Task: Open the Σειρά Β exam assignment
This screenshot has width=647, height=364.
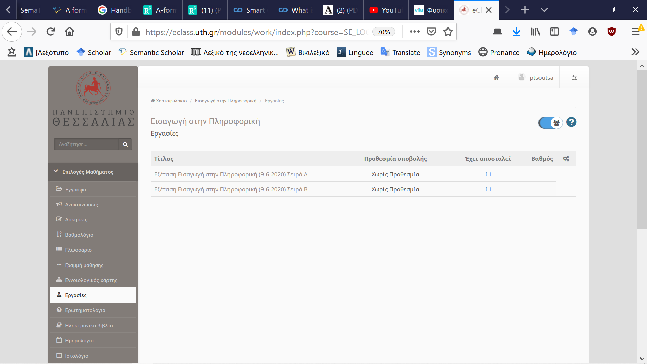Action: 230,189
